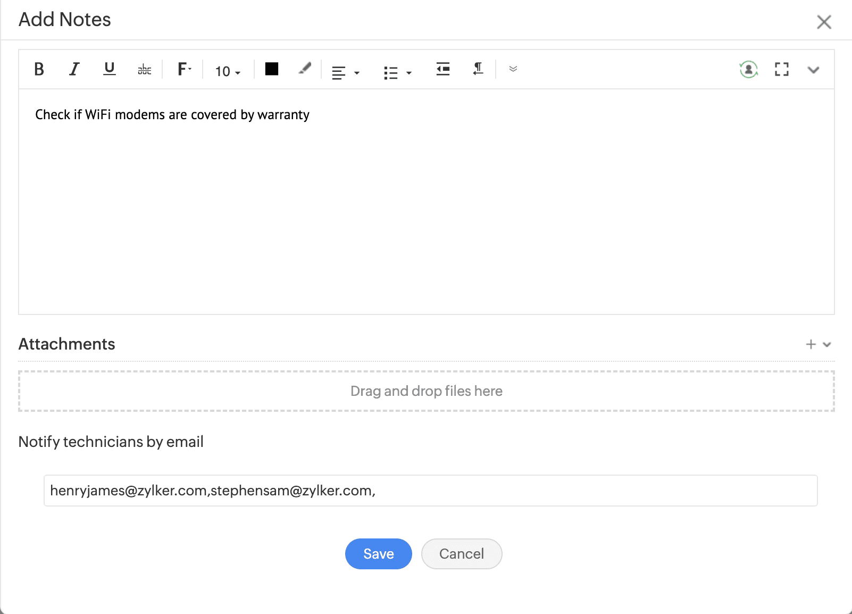Open the font family menu
Image resolution: width=852 pixels, height=614 pixels.
(184, 69)
